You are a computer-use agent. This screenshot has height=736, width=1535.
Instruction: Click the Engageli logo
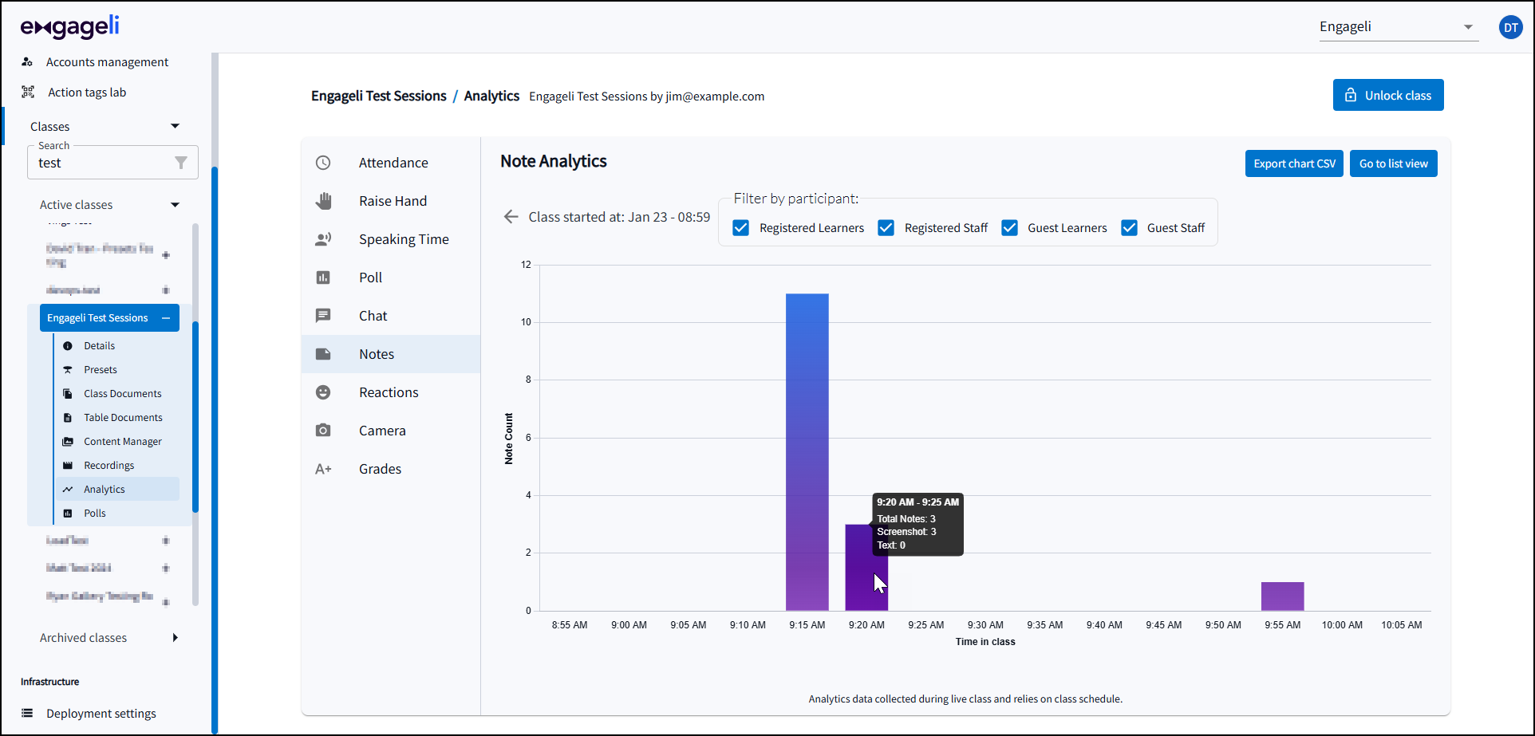pyautogui.click(x=70, y=26)
